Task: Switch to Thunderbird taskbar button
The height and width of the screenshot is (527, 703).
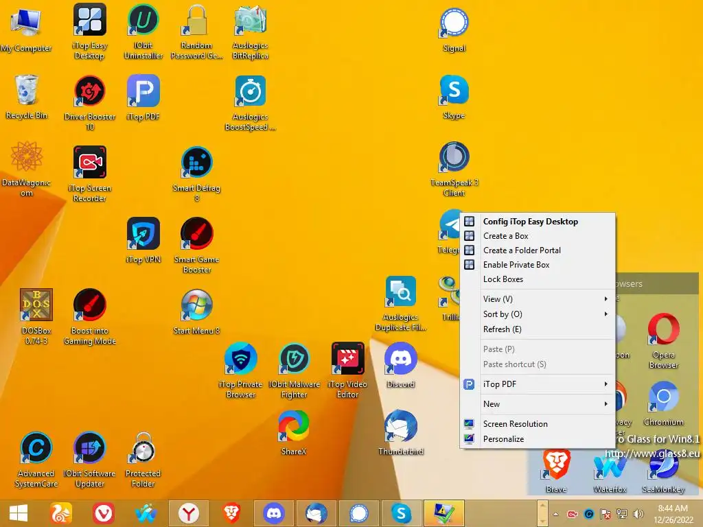Action: [x=316, y=513]
